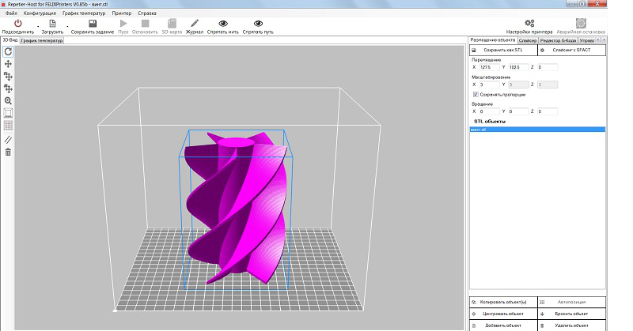Switch to the Слайсер tab

528,41
